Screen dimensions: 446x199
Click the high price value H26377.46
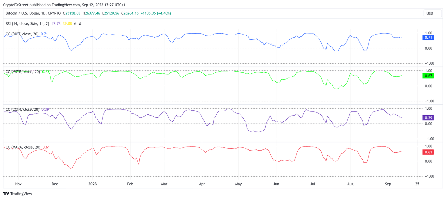click(x=91, y=13)
